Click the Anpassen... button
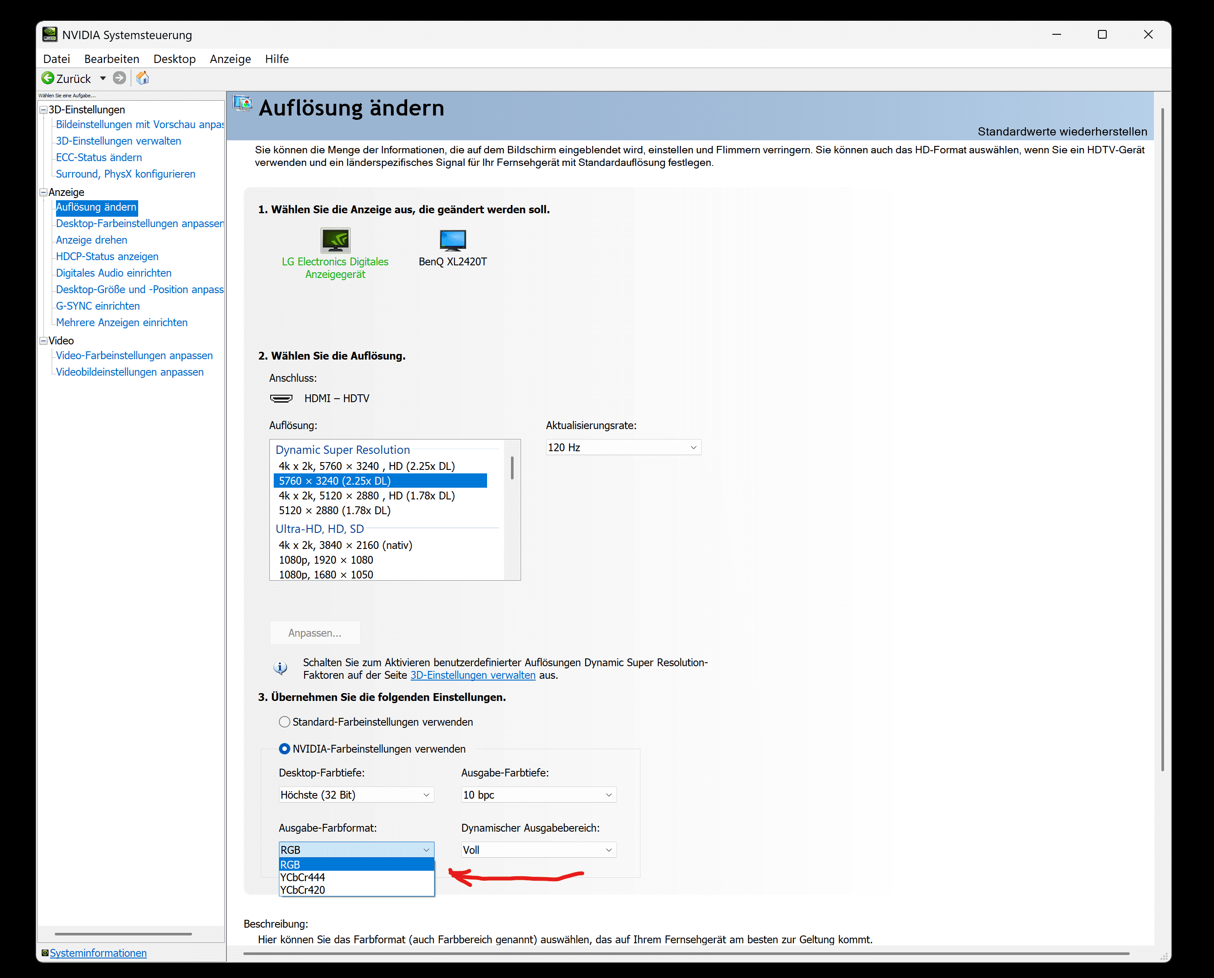The height and width of the screenshot is (978, 1214). coord(315,633)
